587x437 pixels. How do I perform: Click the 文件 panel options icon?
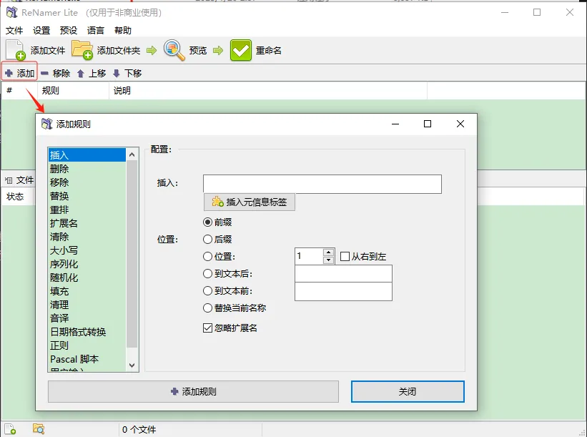pyautogui.click(x=9, y=180)
